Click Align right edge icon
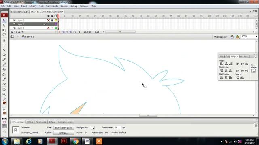 tap(231, 64)
